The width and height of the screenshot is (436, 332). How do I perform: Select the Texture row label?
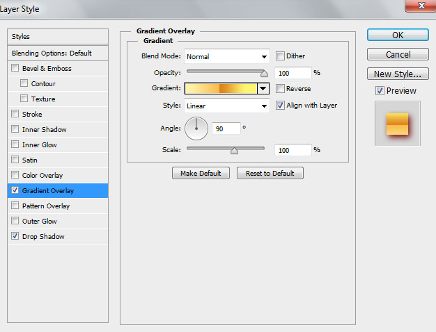(43, 99)
